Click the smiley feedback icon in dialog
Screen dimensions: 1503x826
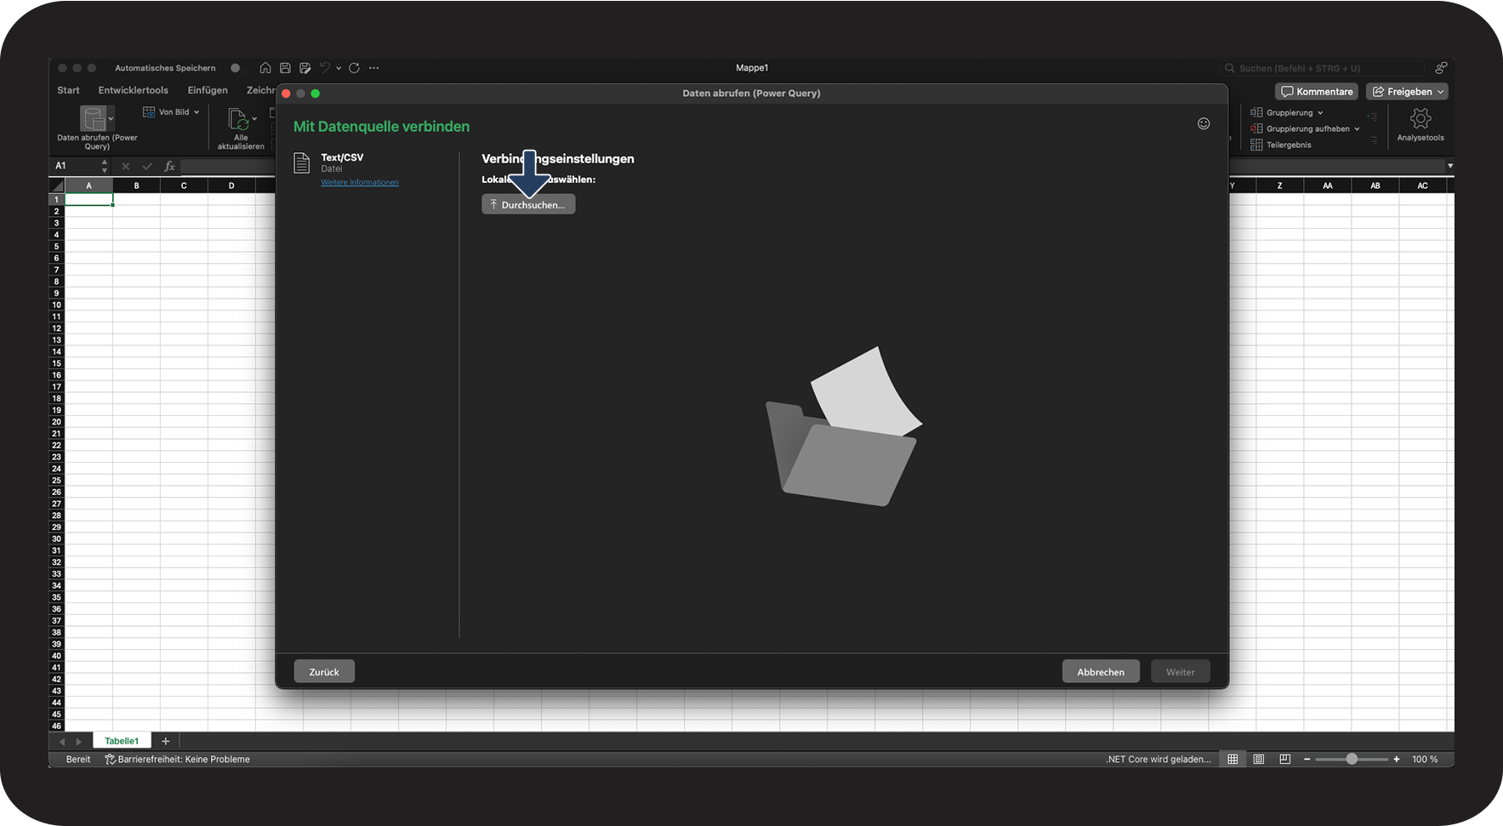pyautogui.click(x=1204, y=124)
